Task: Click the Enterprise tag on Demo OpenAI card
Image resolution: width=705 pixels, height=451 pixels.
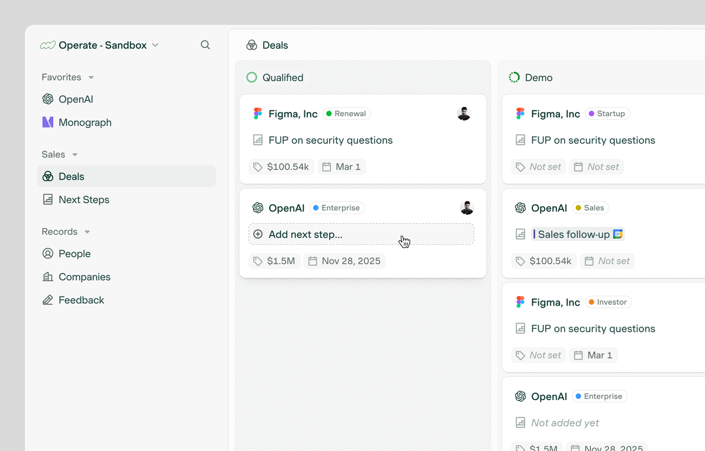Action: point(599,396)
